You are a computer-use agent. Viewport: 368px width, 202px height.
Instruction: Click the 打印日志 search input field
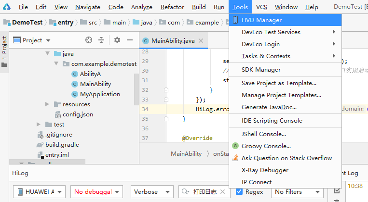tap(204, 192)
